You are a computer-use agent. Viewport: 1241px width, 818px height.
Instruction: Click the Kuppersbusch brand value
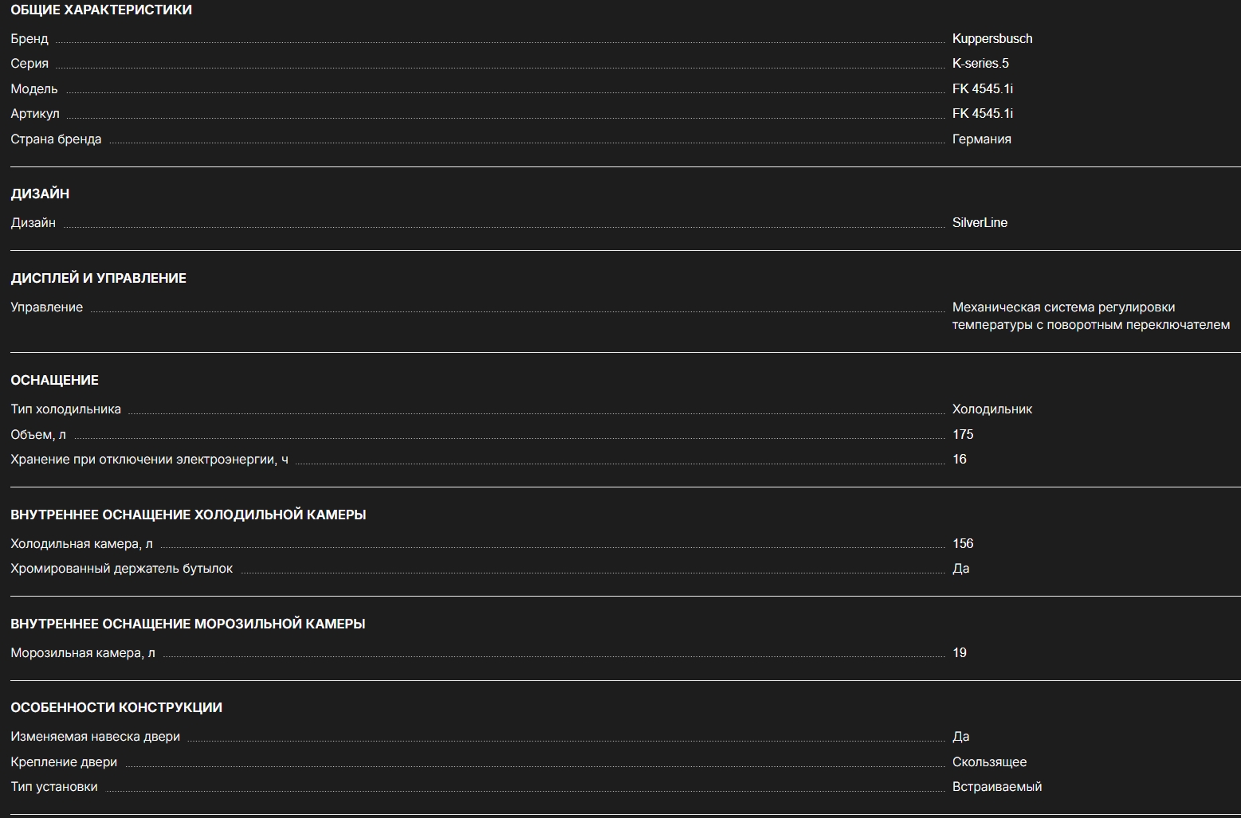tap(992, 38)
